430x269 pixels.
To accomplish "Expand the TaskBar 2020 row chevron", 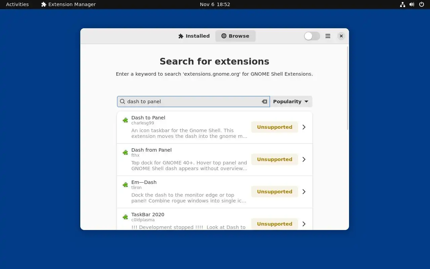I will click(304, 224).
